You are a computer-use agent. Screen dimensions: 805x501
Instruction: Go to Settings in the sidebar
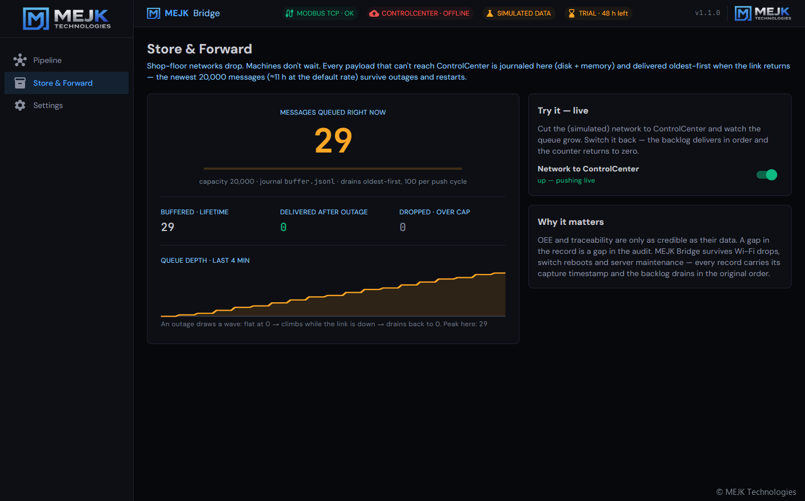66,105
